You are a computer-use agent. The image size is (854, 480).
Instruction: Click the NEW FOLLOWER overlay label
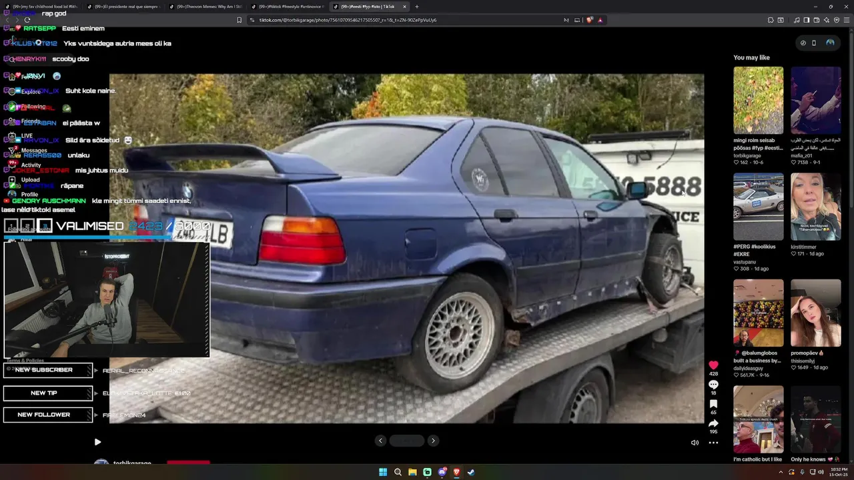(47, 415)
